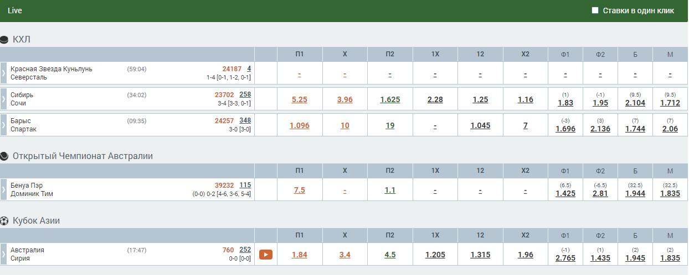Play the Австралия vs Сирия live video
689x275 pixels.
point(266,255)
